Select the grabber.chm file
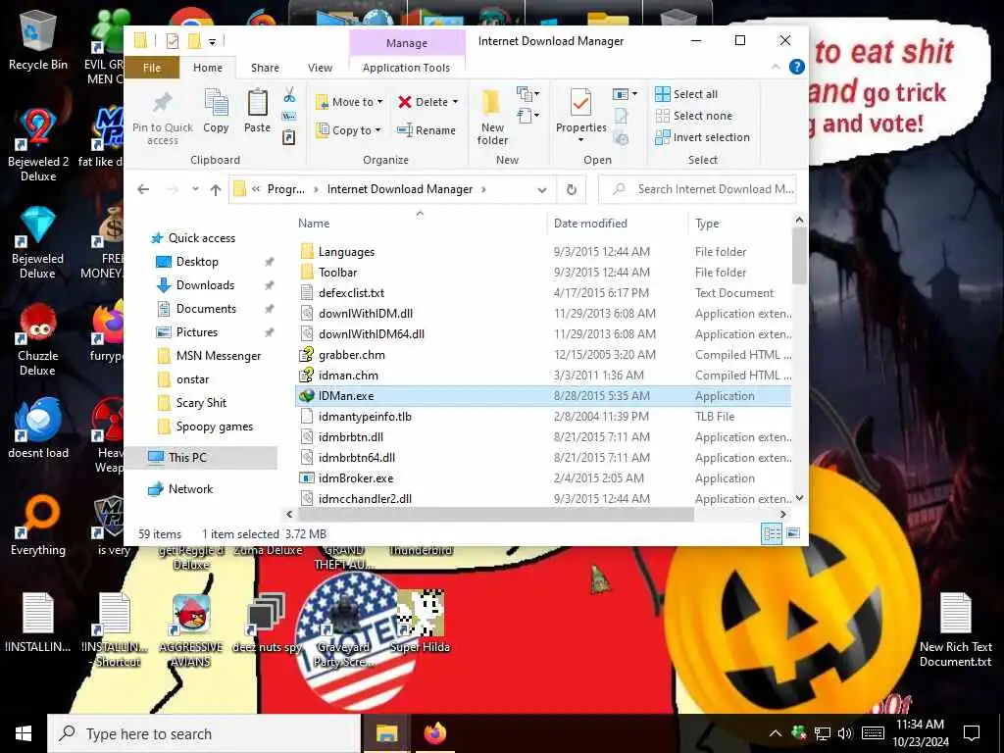This screenshot has height=753, width=1004. coord(352,355)
